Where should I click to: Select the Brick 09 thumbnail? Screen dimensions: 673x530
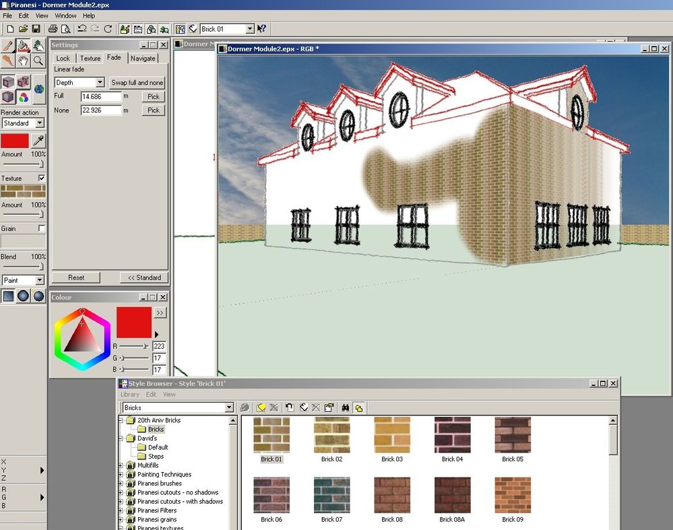pyautogui.click(x=513, y=495)
